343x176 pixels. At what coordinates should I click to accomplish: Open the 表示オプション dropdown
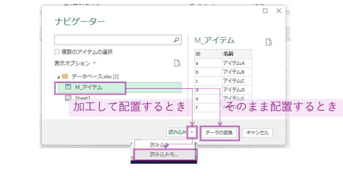coord(75,63)
